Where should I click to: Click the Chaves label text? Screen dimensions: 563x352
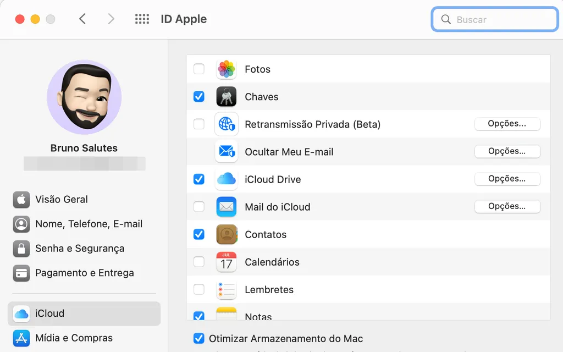261,97
